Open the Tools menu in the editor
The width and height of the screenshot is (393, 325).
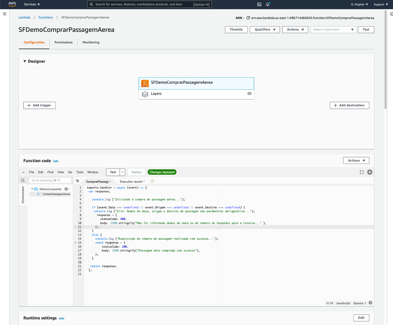(80, 172)
